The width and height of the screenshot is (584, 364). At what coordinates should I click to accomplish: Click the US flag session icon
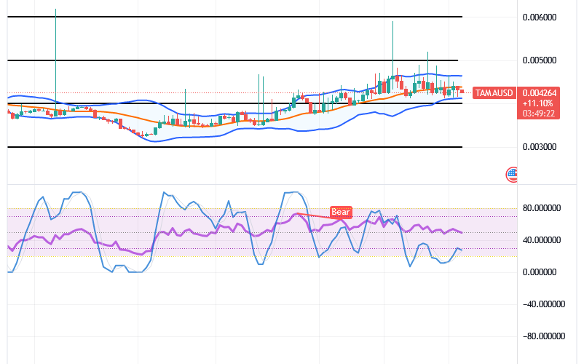(x=512, y=174)
